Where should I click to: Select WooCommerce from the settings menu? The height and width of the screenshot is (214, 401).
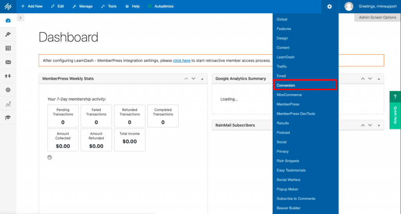point(289,95)
